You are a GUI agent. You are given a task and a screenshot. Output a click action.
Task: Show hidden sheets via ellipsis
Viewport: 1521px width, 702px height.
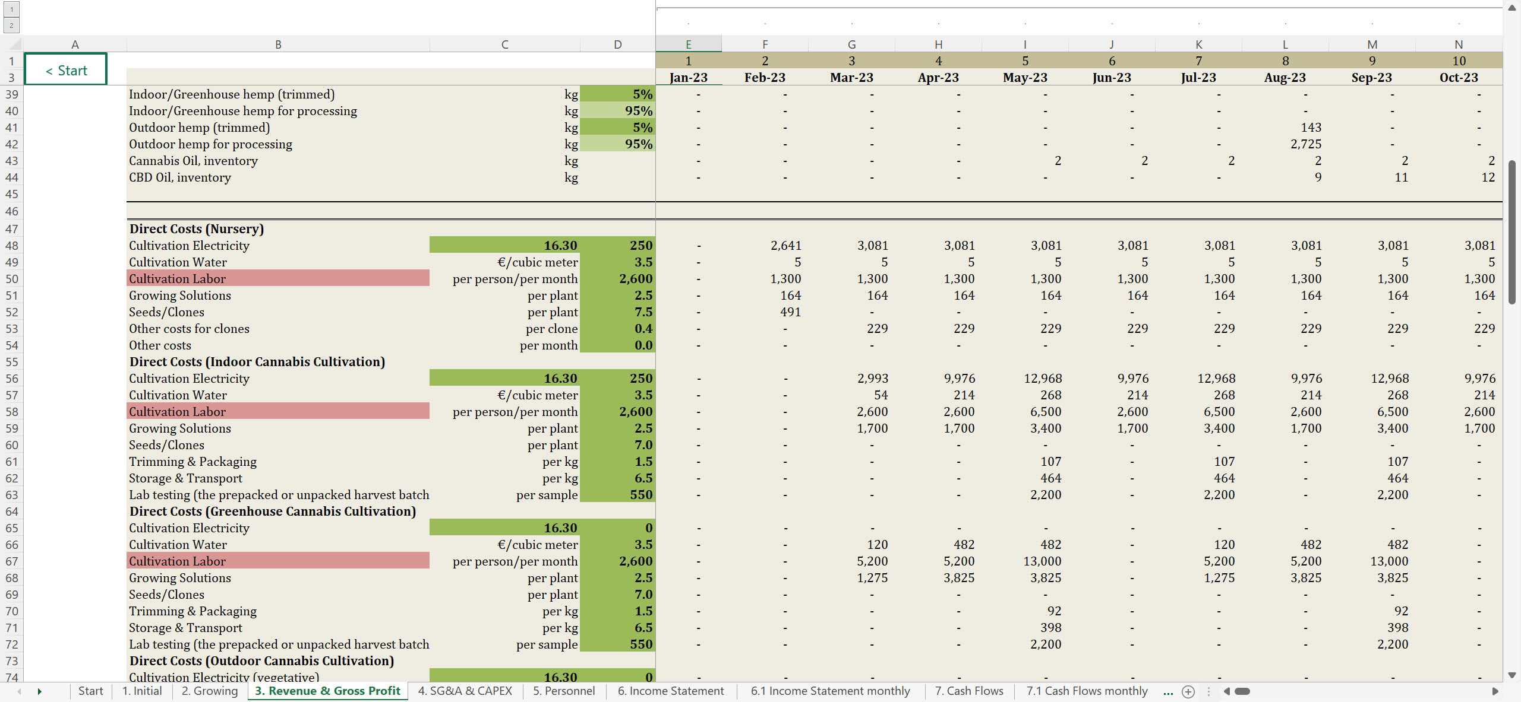coord(1168,691)
